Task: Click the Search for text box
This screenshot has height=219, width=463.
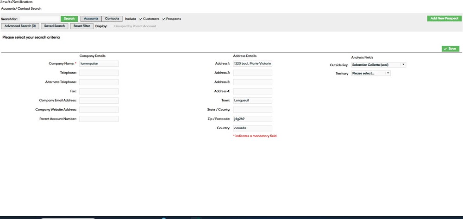Action: click(x=40, y=19)
